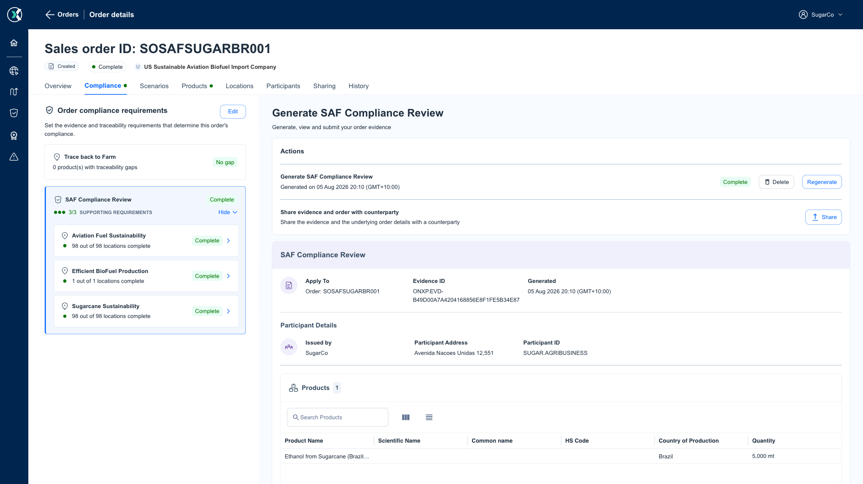Screen dimensions: 863x484
Task: Switch to the Scenarios tab
Action: pos(154,86)
